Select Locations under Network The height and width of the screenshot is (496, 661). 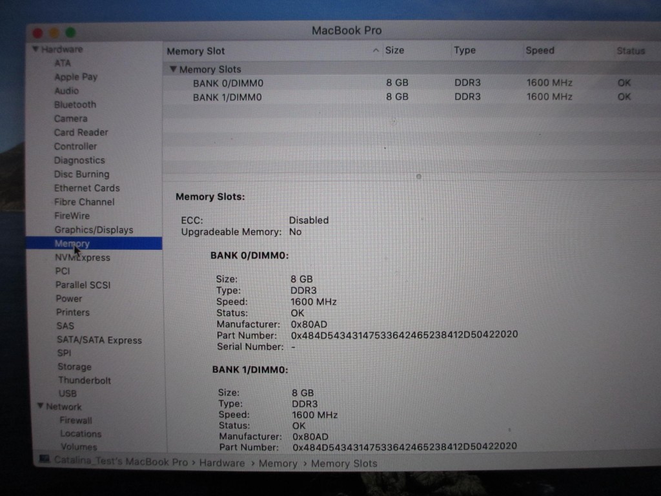pos(81,434)
